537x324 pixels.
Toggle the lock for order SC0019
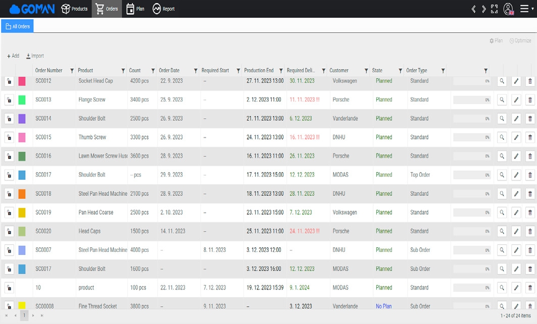(x=9, y=213)
